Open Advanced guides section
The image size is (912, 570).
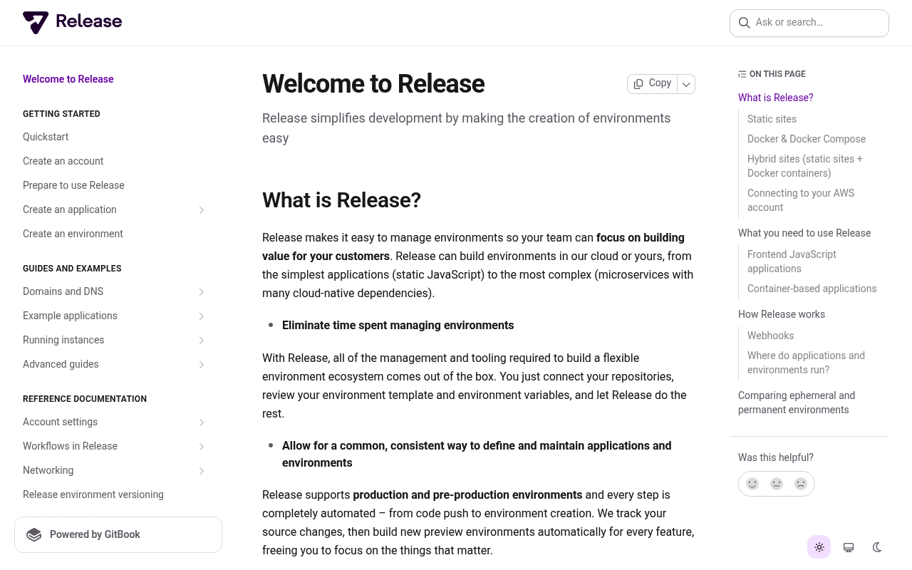tap(61, 364)
